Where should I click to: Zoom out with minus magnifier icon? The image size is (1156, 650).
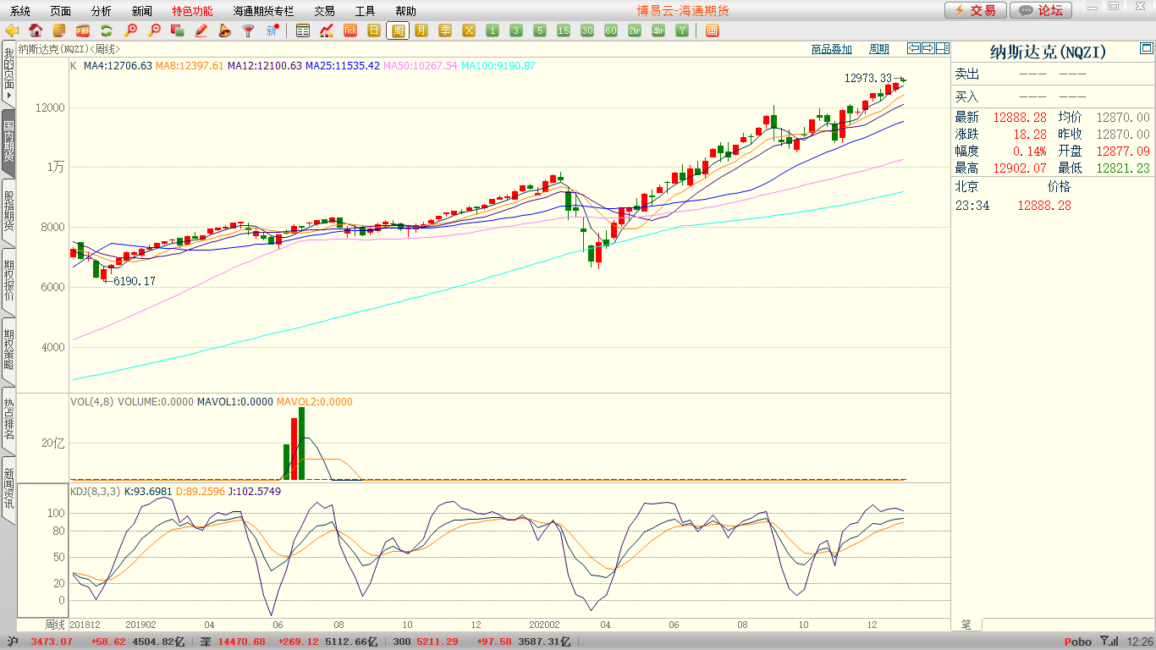coord(154,30)
